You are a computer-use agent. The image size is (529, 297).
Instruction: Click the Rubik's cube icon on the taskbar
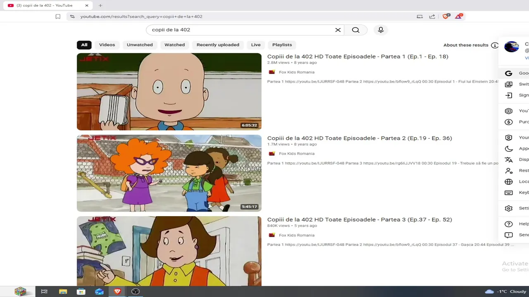pyautogui.click(x=20, y=292)
